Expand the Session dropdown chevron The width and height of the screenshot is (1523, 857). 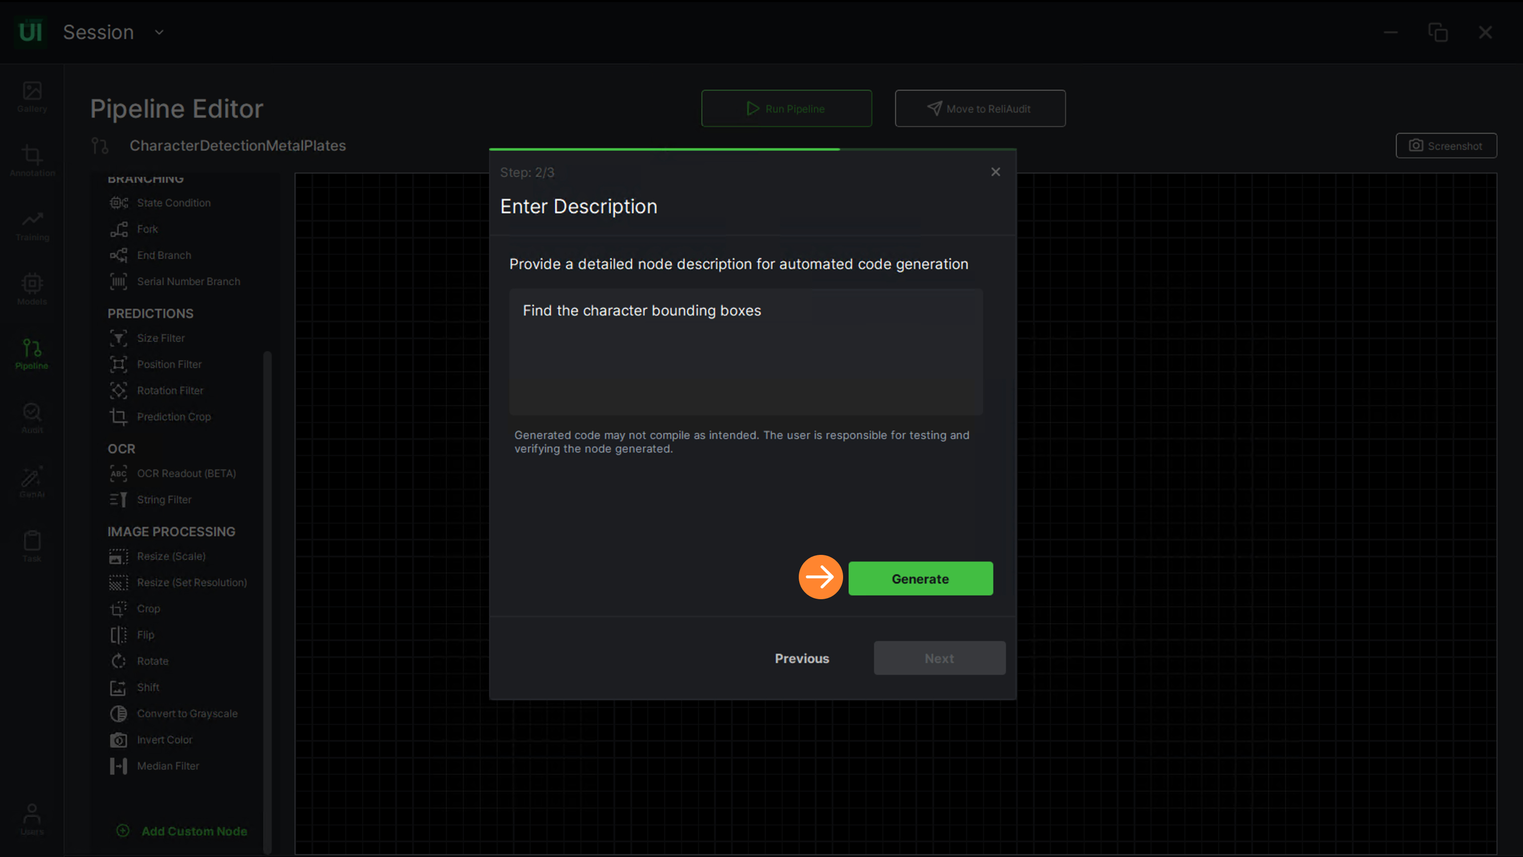pyautogui.click(x=159, y=33)
